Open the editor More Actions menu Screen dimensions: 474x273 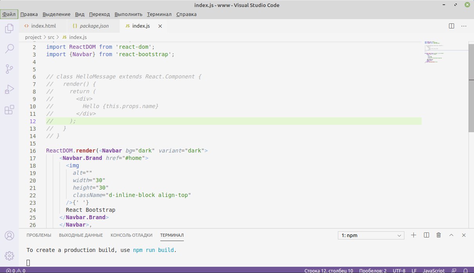[x=464, y=26]
